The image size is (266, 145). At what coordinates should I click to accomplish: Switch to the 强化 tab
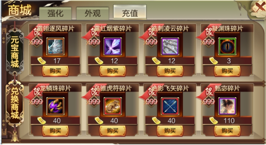(x=55, y=13)
